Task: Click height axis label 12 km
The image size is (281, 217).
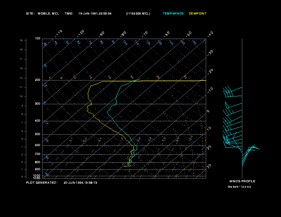Action: (21, 78)
